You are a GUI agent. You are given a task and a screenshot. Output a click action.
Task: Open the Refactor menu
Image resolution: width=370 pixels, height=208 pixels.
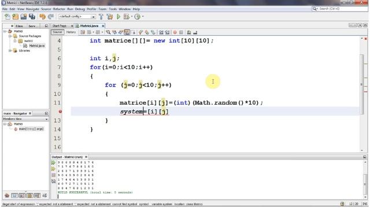point(59,9)
